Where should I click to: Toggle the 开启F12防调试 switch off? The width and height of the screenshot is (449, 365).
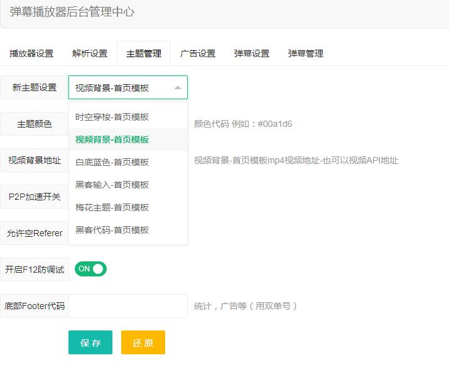pyautogui.click(x=90, y=269)
